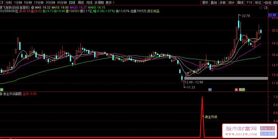This screenshot has height=139, width=278.
Task: Select the gray gap support band
Action: (x=226, y=78)
